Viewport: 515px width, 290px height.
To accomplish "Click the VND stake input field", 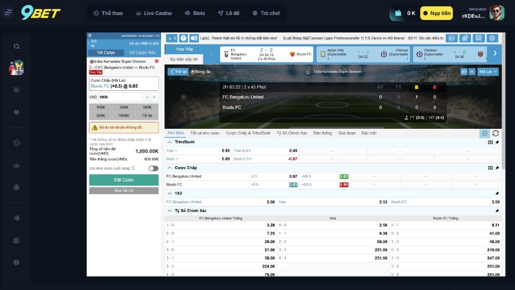I will click(x=119, y=97).
